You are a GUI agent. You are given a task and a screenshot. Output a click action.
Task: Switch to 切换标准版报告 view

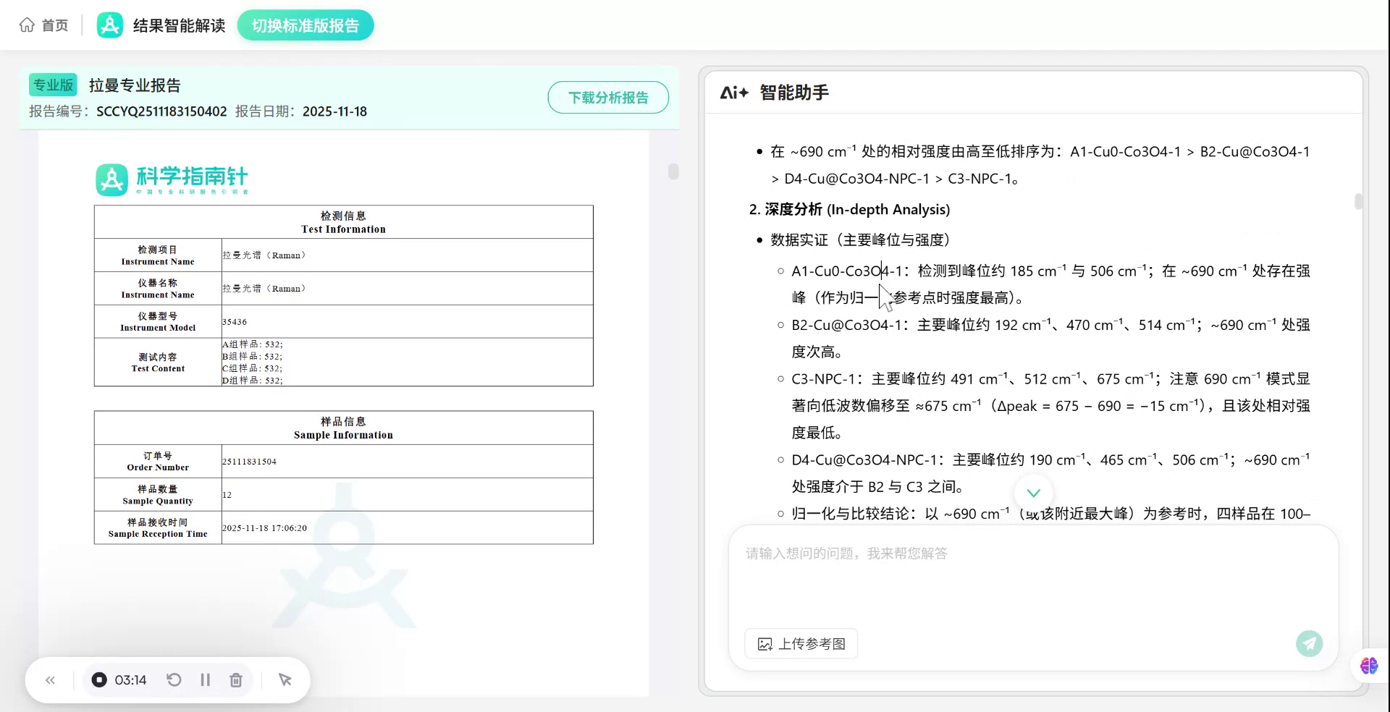[305, 24]
